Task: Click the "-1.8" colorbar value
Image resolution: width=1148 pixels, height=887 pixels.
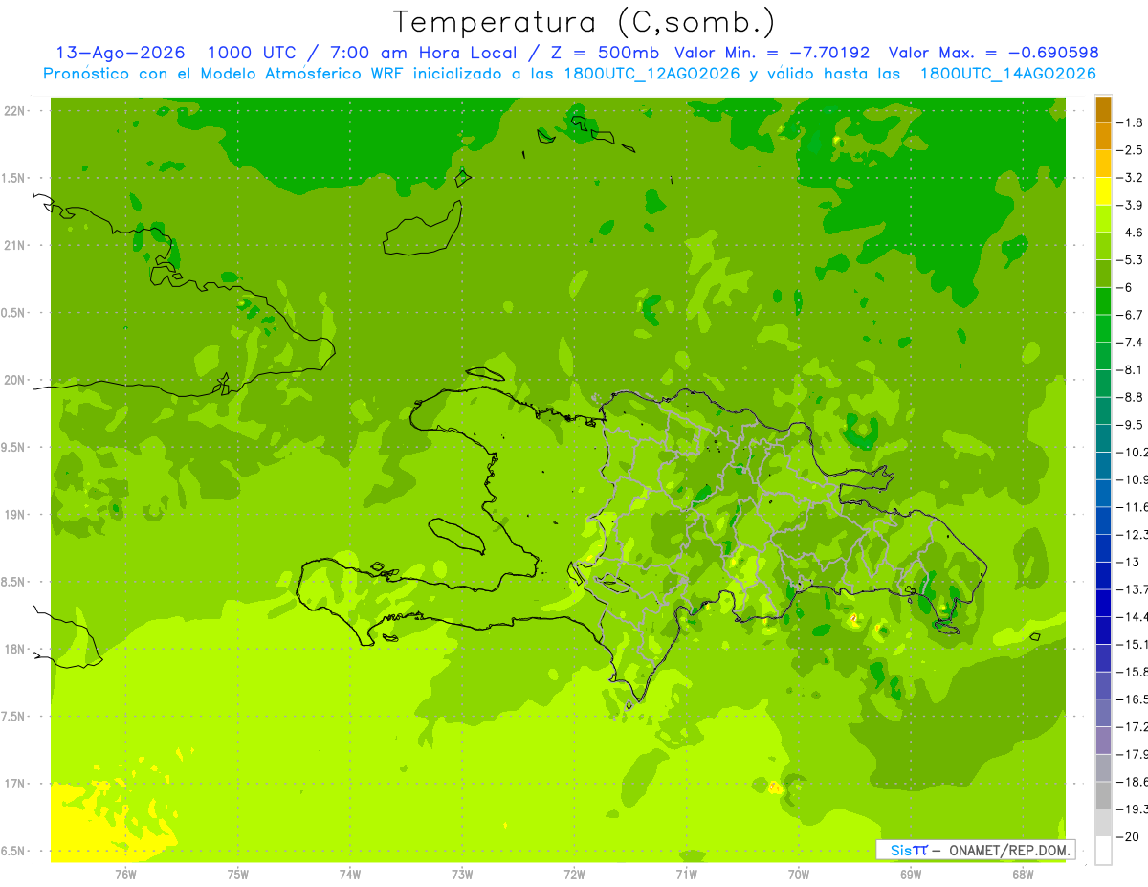Action: point(1130,122)
